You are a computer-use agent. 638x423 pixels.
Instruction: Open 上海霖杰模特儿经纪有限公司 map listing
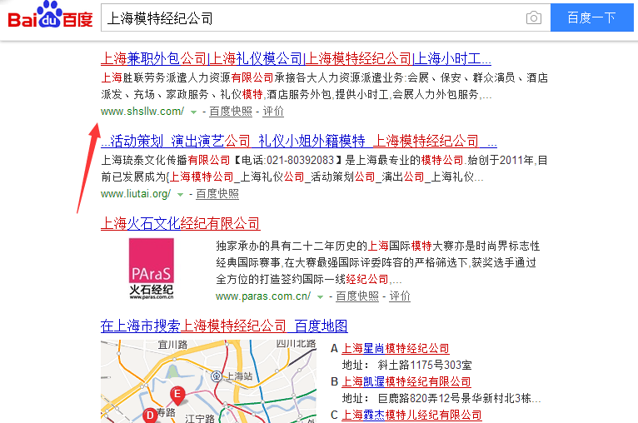(411, 415)
